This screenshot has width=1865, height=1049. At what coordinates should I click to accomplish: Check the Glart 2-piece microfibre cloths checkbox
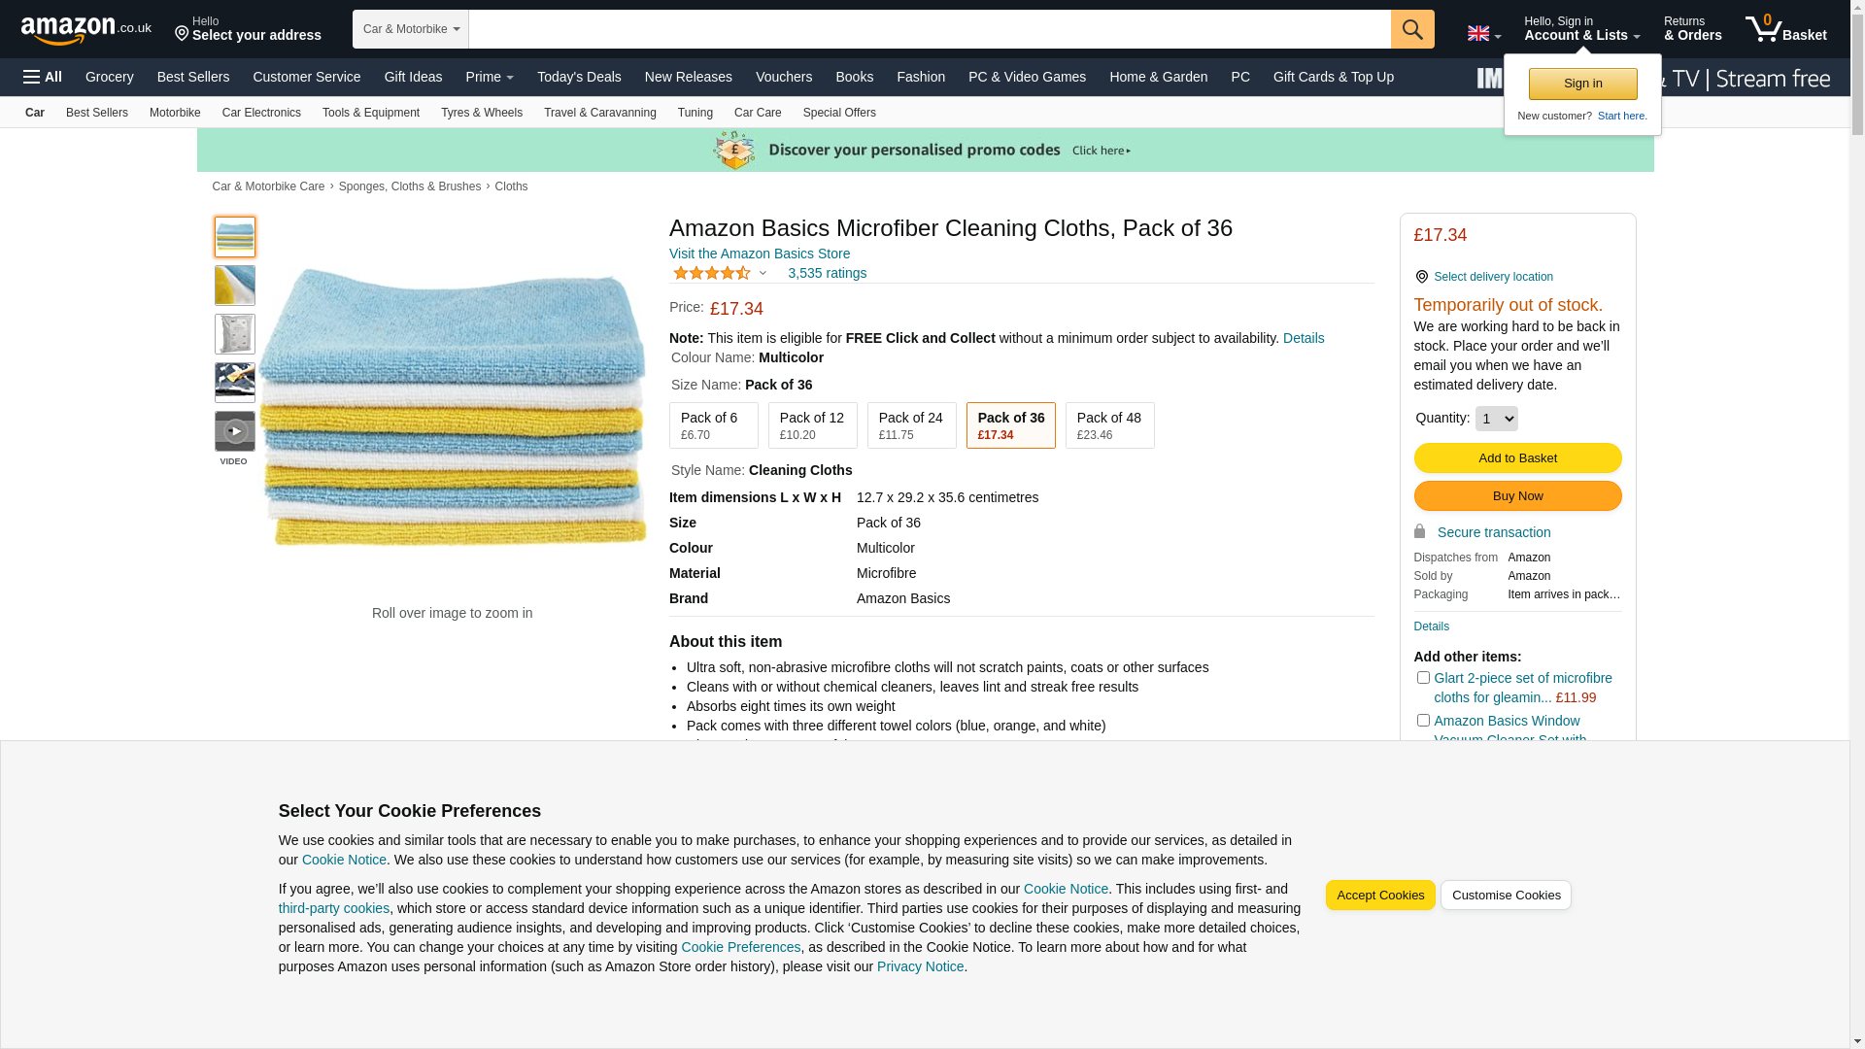[1422, 678]
